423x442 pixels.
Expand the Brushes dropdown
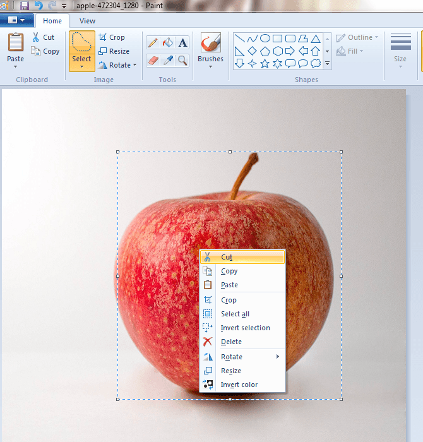tap(210, 66)
